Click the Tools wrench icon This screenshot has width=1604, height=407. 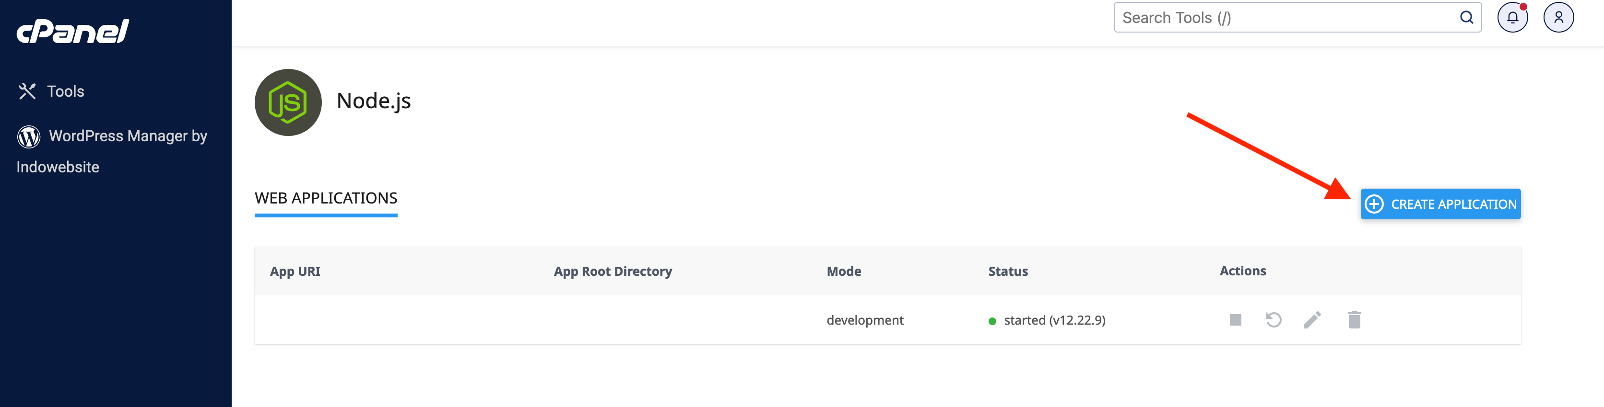(x=27, y=91)
